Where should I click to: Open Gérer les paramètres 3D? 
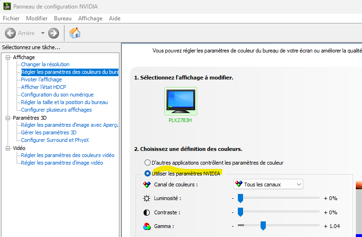49,132
